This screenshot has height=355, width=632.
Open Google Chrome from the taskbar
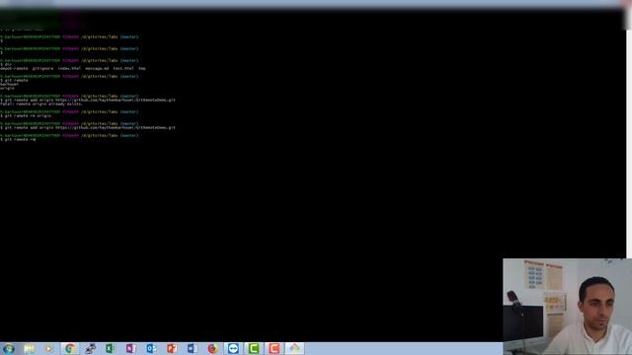pyautogui.click(x=69, y=348)
